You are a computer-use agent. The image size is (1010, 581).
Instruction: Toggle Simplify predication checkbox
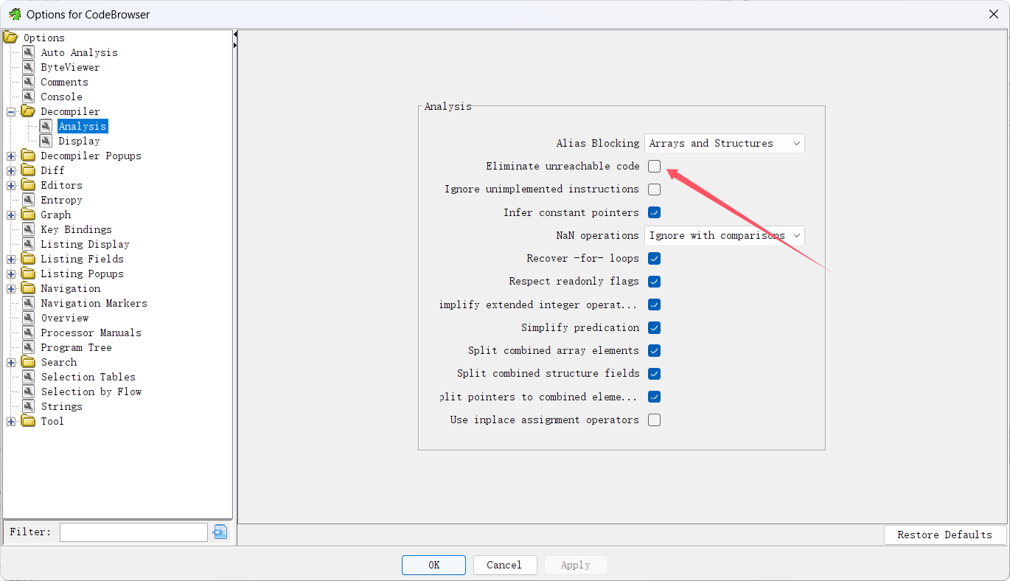click(x=654, y=328)
